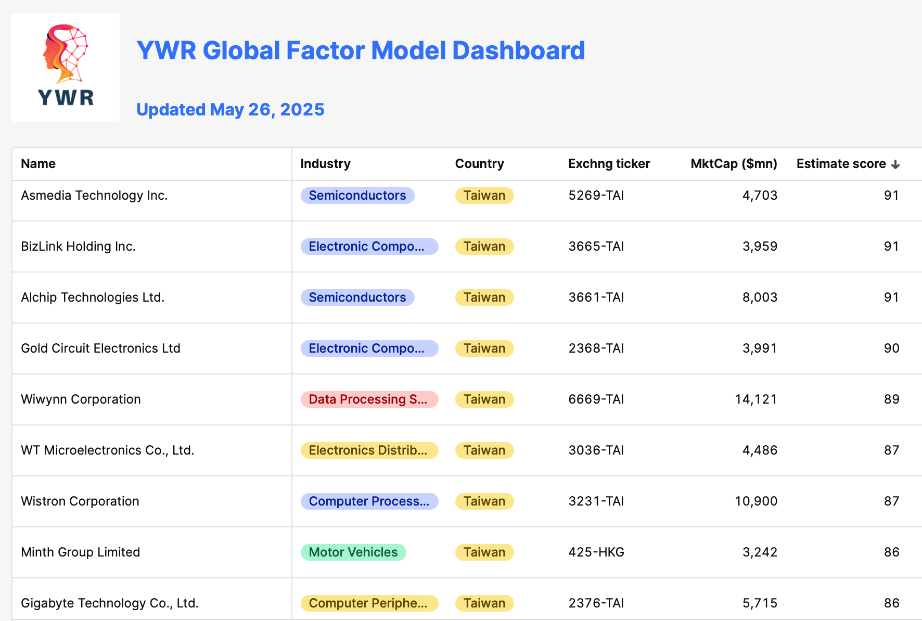Image resolution: width=922 pixels, height=621 pixels.
Task: Sort by the Industry column header
Action: pos(325,164)
